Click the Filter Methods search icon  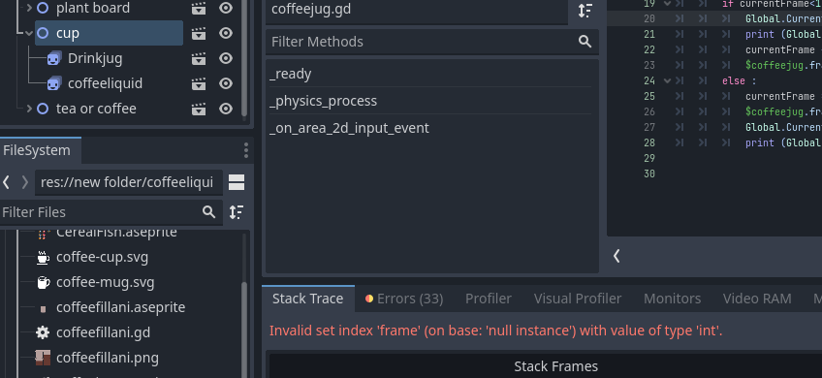click(585, 42)
